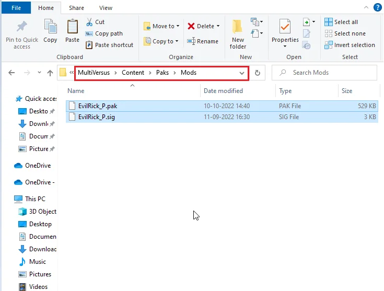Open the File tab

16,8
